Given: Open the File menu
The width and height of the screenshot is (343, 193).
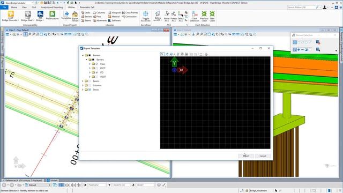Looking at the screenshot, I should (4, 7).
